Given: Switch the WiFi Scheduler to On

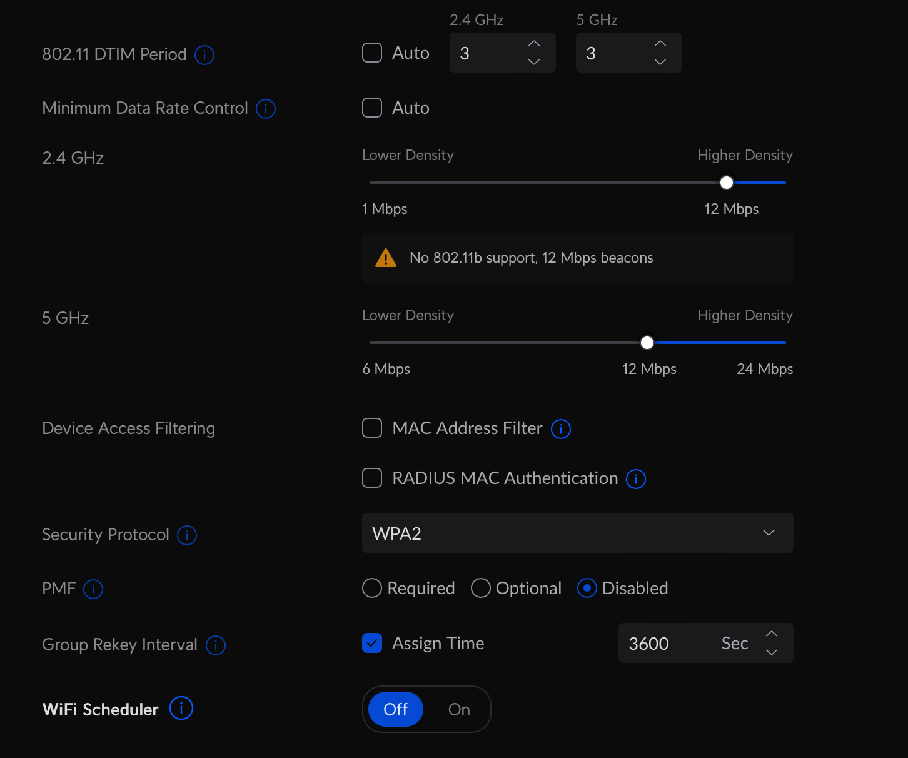Looking at the screenshot, I should (458, 709).
